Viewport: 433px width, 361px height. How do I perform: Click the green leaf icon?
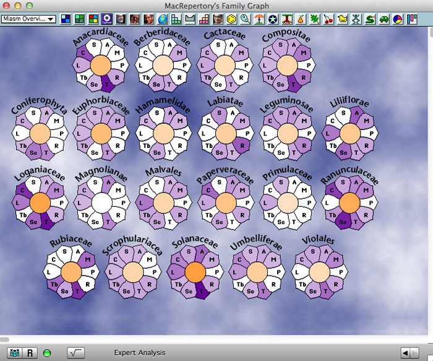point(314,19)
